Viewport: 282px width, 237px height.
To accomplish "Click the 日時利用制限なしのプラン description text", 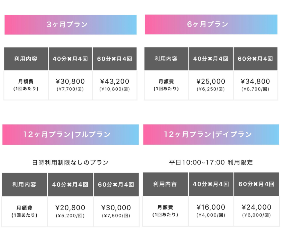I will pos(70,162).
